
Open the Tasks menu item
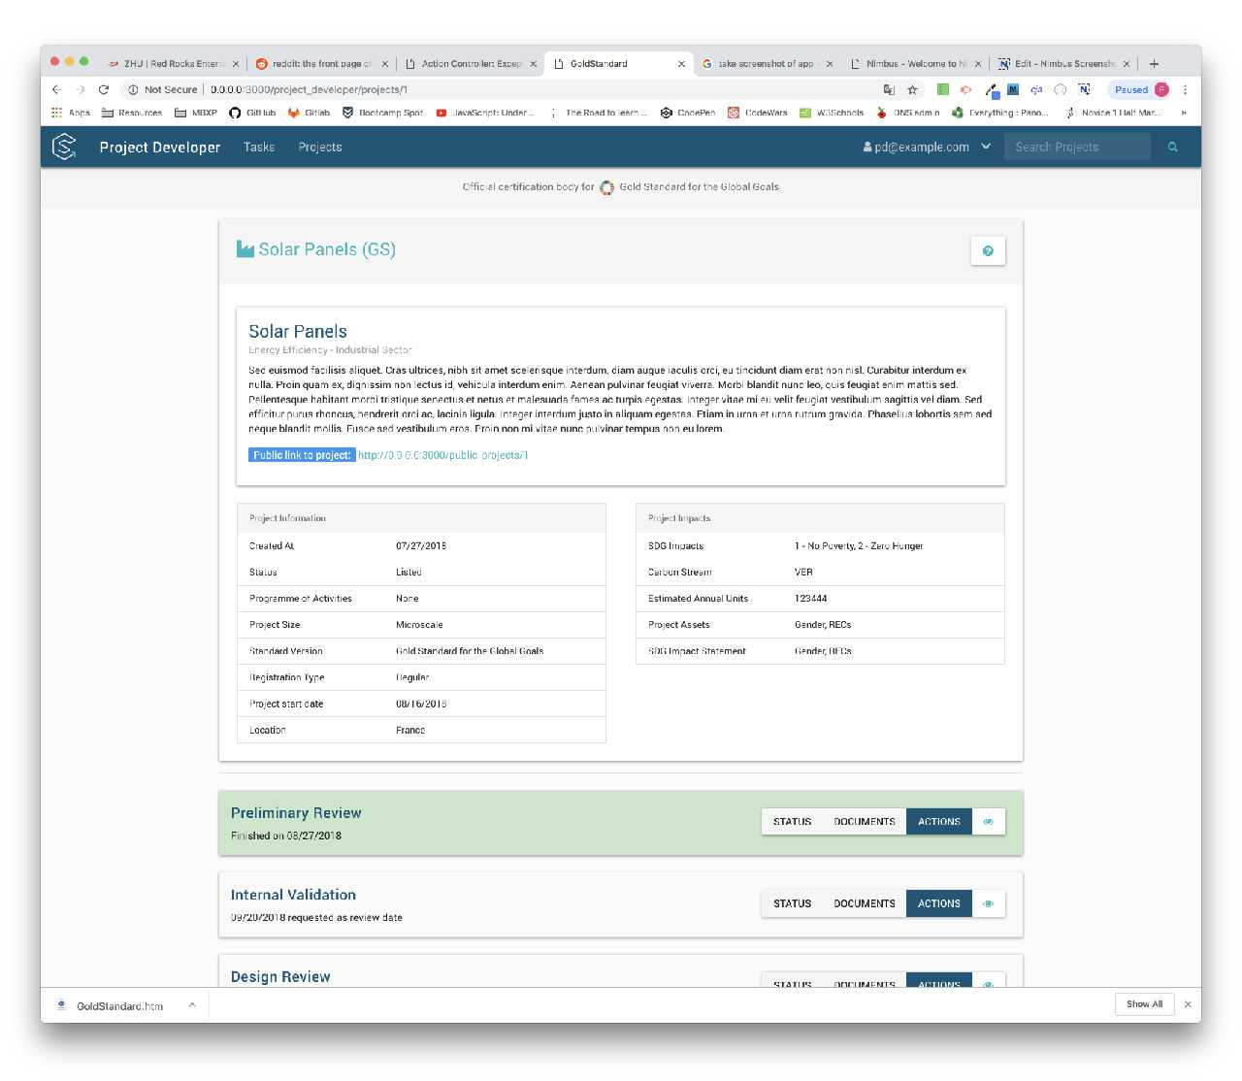[x=259, y=147]
